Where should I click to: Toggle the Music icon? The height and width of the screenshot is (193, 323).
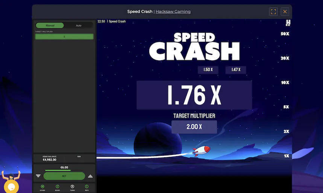[58, 187]
